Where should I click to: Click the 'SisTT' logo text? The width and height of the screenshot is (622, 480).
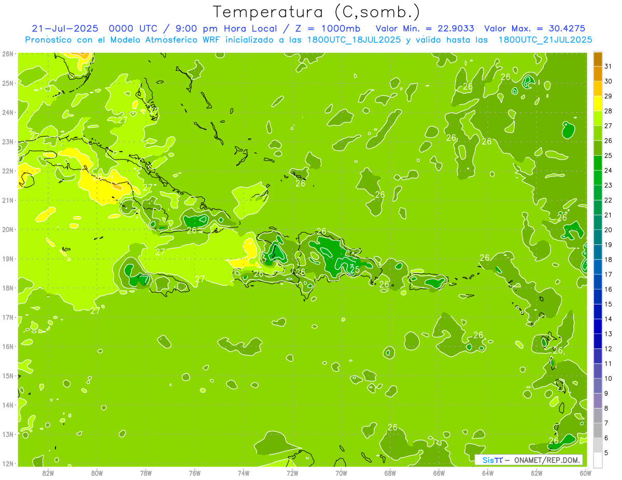click(x=492, y=460)
